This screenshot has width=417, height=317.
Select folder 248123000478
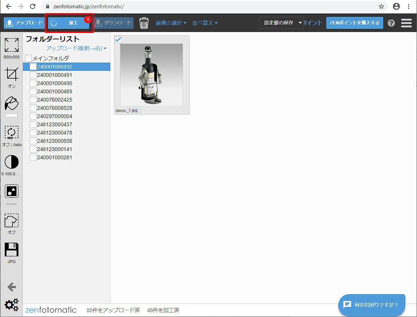tap(54, 133)
